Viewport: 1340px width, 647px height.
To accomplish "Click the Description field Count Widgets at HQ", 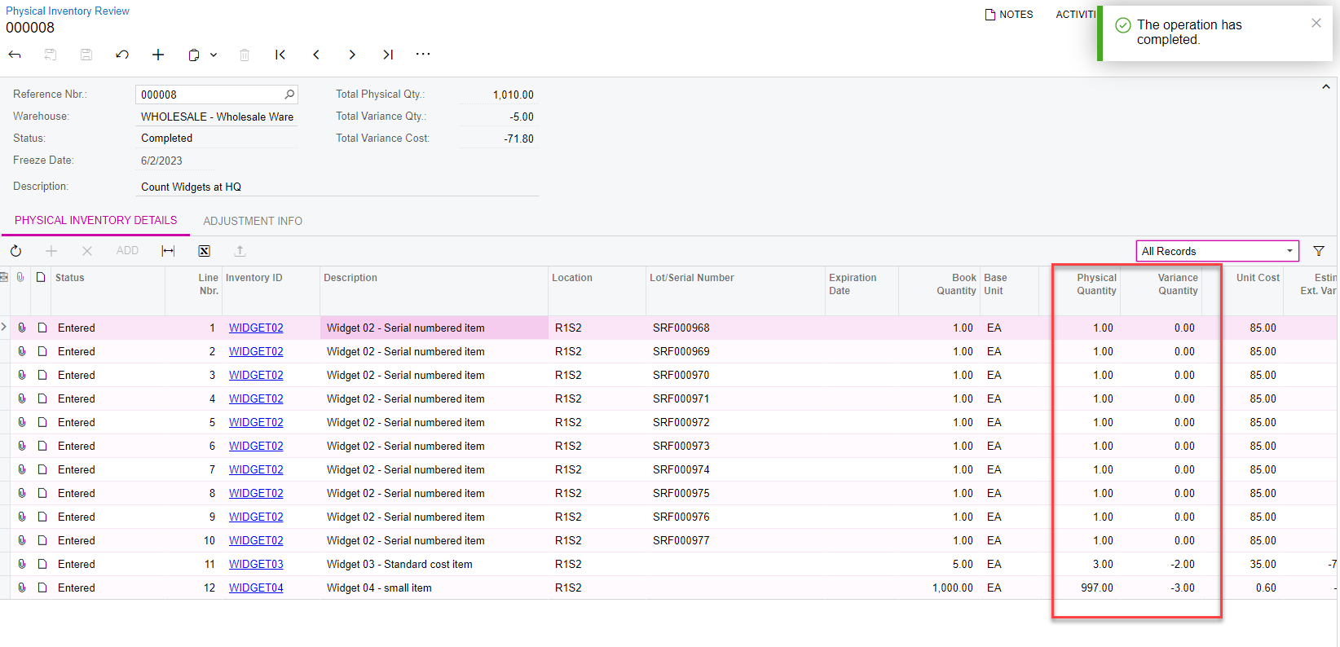I will point(338,187).
